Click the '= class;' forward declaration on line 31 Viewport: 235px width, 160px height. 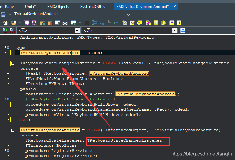pyautogui.click(x=92, y=53)
